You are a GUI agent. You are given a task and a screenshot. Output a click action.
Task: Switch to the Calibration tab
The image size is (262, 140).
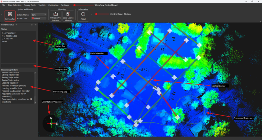click(53, 5)
